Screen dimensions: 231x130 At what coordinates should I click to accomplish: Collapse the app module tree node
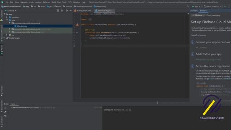click(4, 14)
